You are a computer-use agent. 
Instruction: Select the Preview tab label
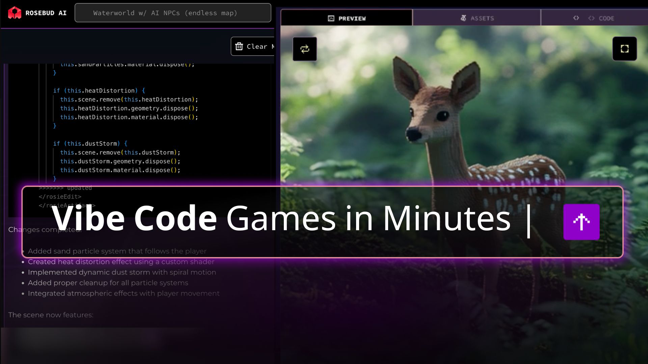coord(352,19)
